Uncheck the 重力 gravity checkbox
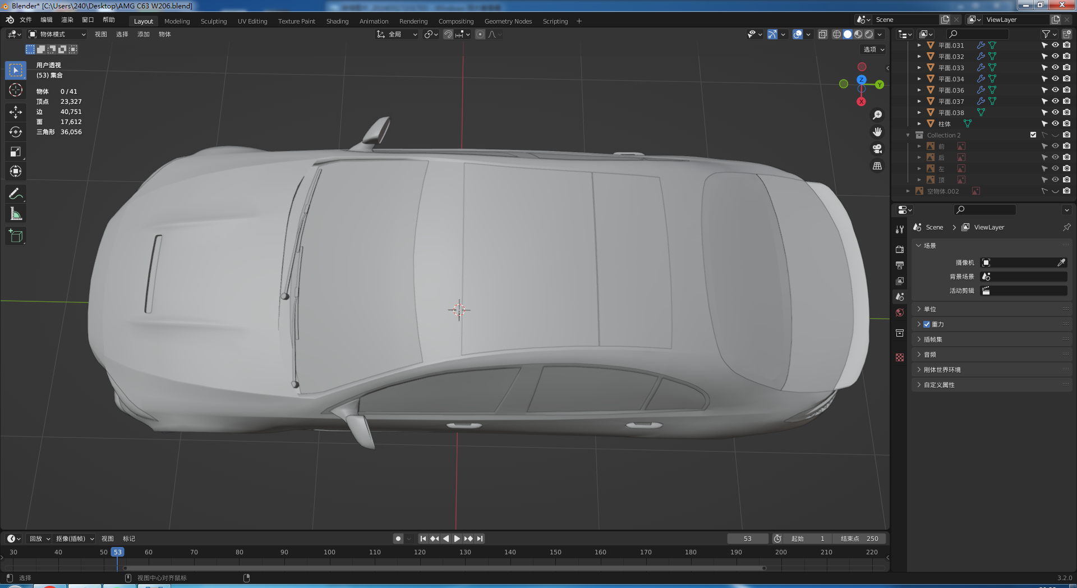The width and height of the screenshot is (1077, 588). click(927, 324)
